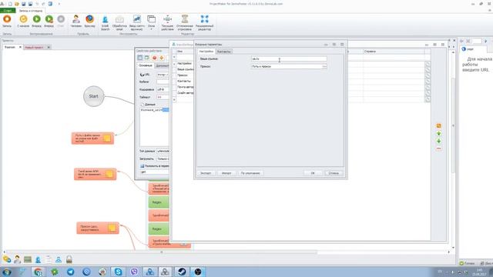493x277 pixels.
Task: Click the По умолчанию button
Action: click(x=250, y=173)
